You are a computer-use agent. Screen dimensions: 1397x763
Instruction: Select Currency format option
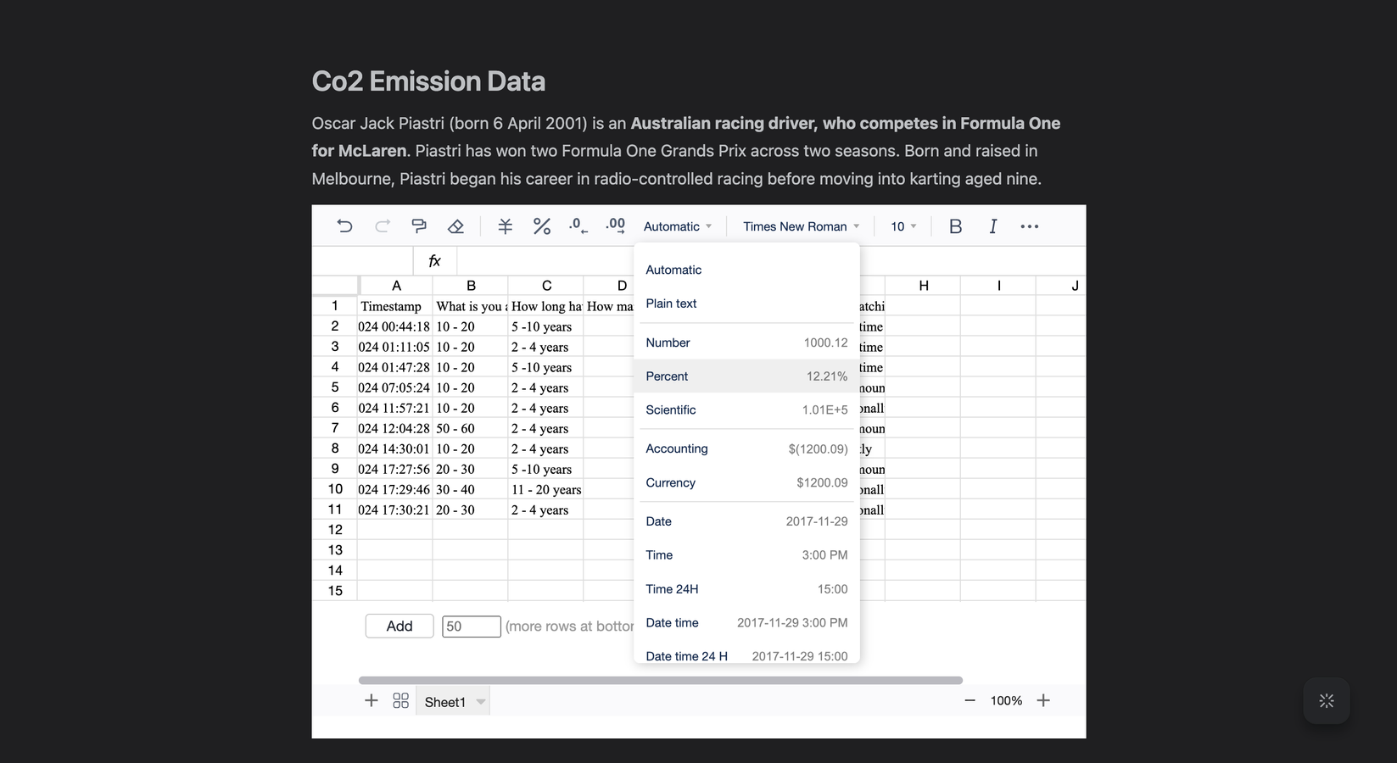(746, 482)
